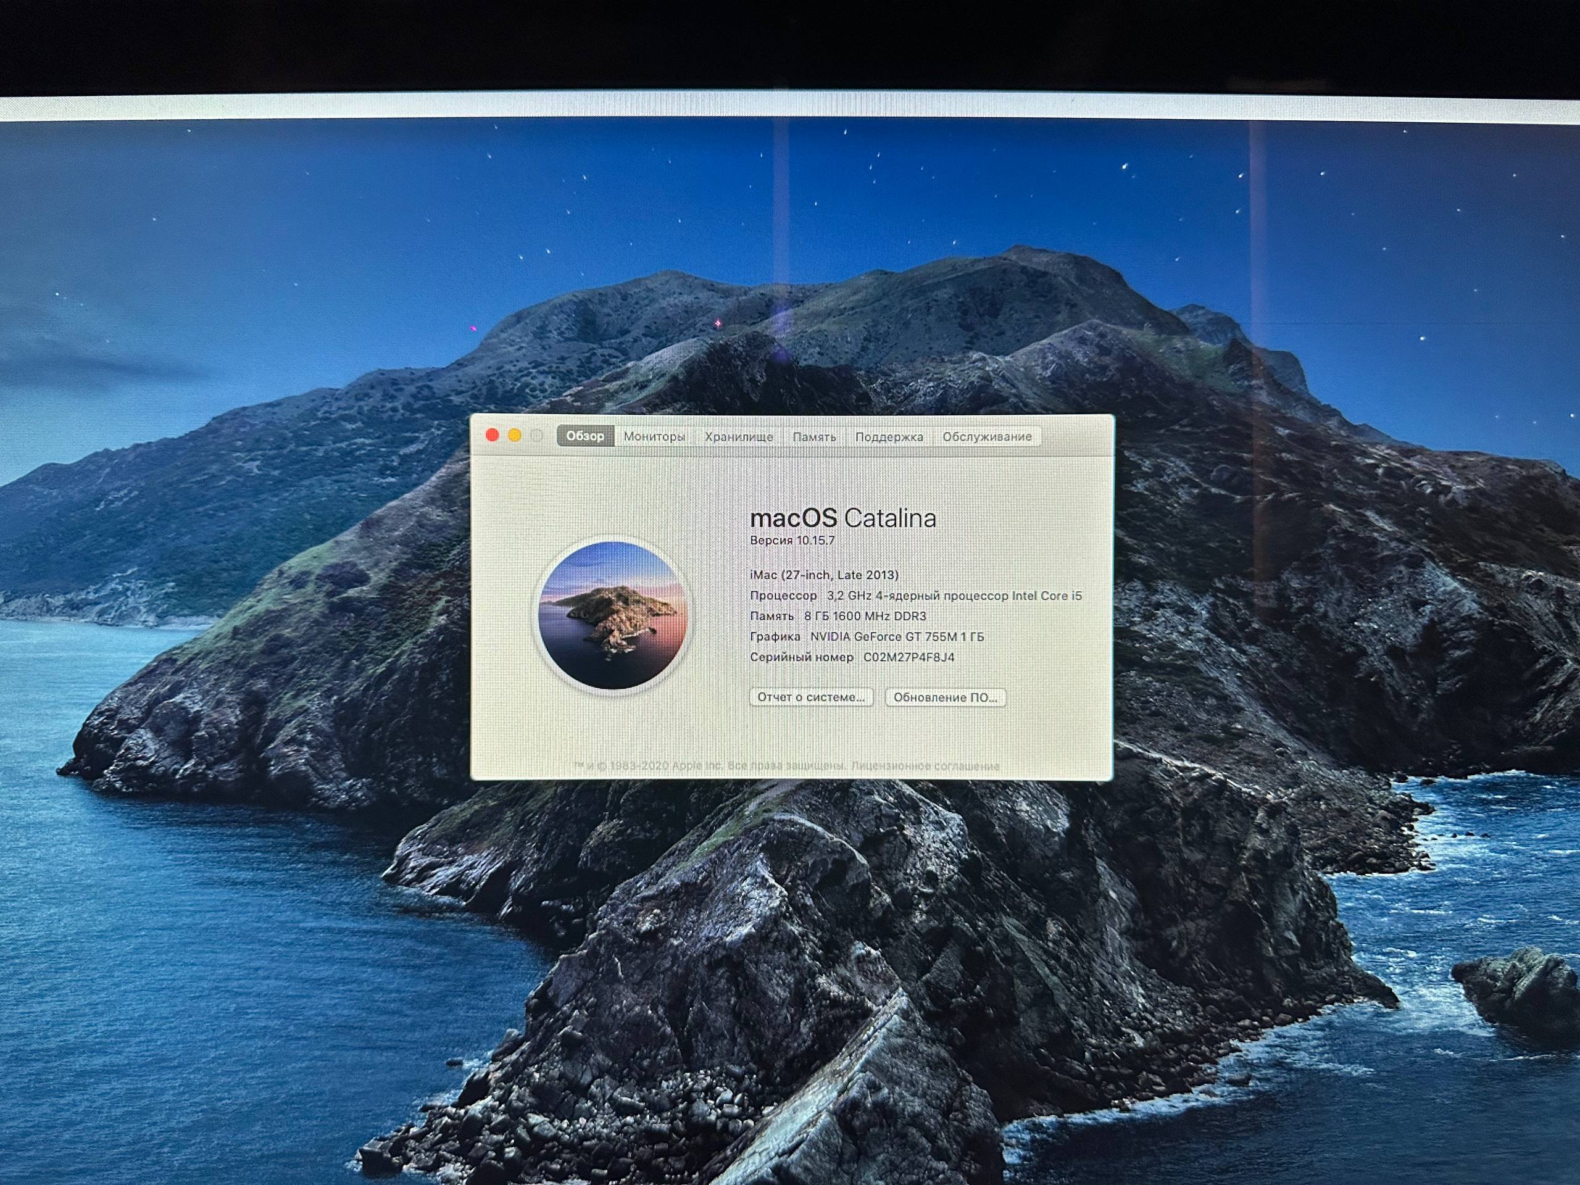Open the Поддержка tab

pyautogui.click(x=889, y=436)
